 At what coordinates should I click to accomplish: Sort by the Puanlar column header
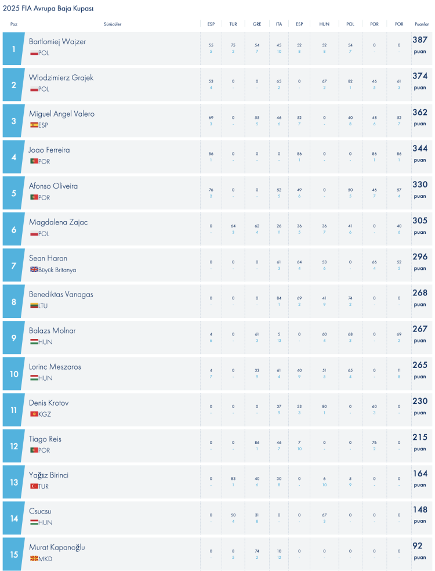coord(422,24)
